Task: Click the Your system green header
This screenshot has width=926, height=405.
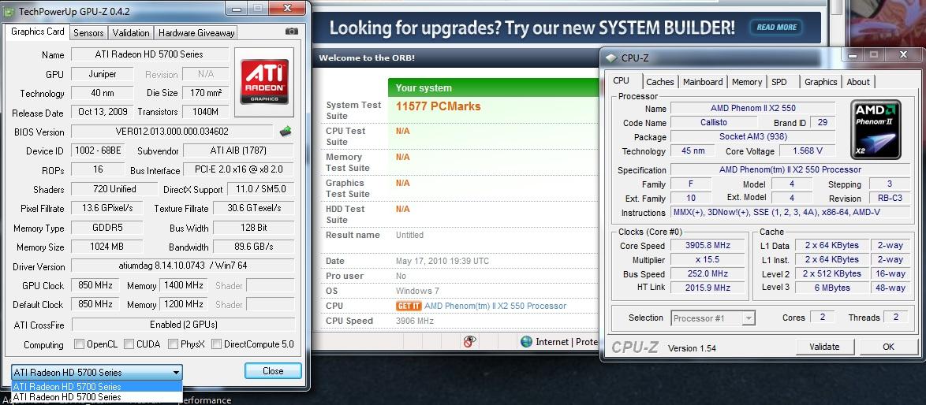Action: 493,87
